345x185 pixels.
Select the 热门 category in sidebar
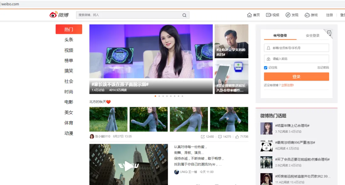(x=69, y=29)
